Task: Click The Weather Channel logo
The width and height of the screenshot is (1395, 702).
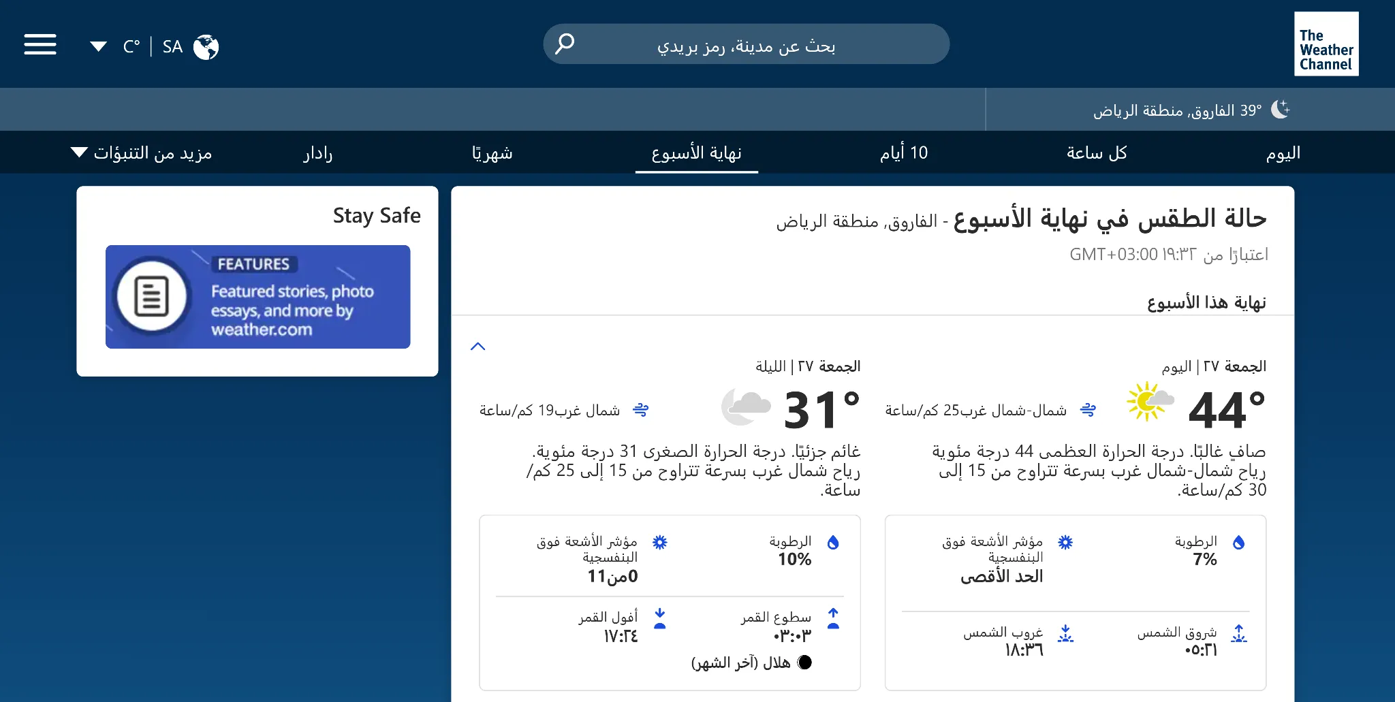Action: tap(1326, 44)
